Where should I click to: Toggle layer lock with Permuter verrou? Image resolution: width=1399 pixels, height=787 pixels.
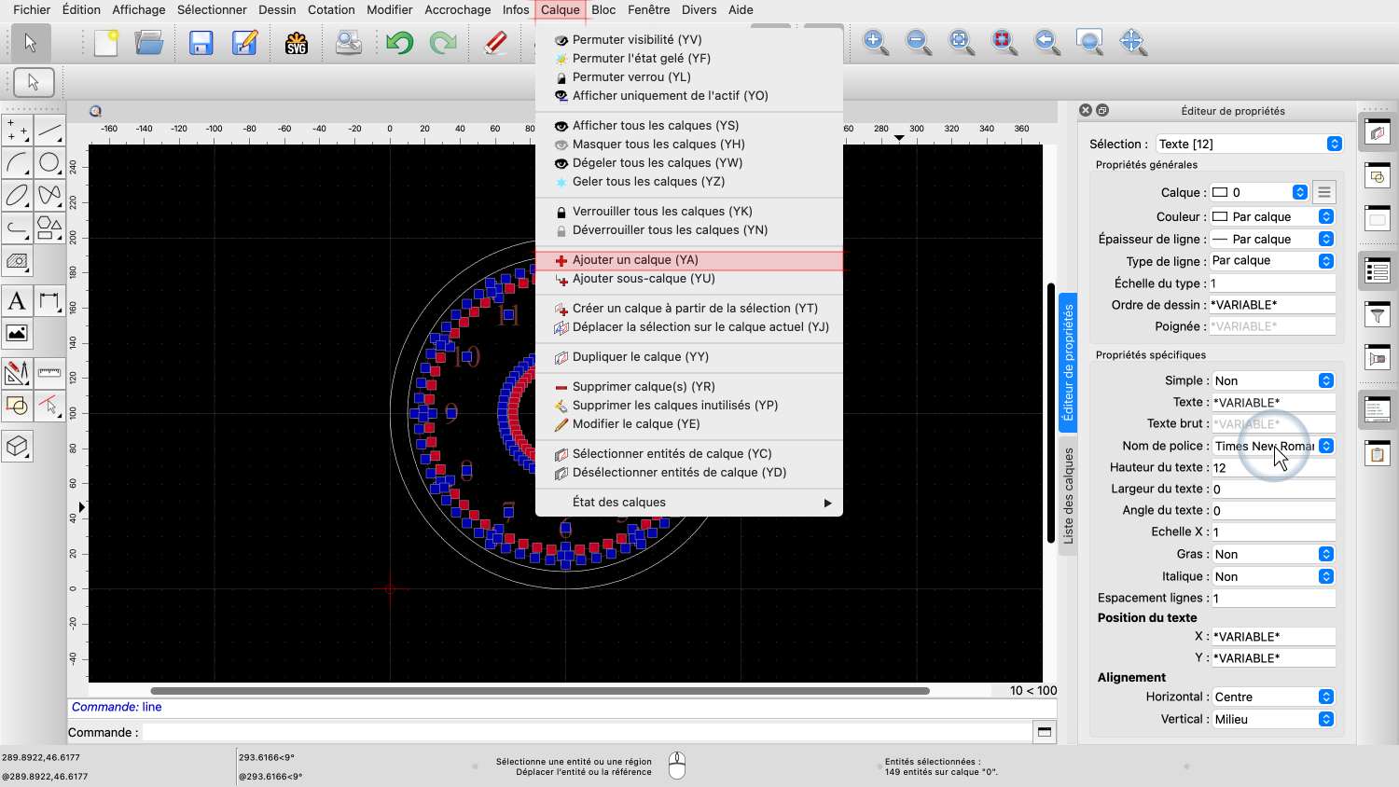tap(631, 77)
